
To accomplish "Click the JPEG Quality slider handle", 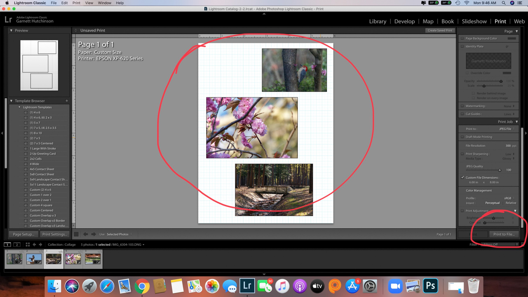I will tap(500, 170).
